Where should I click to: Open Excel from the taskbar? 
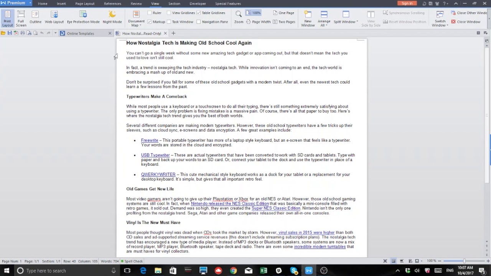(264, 271)
